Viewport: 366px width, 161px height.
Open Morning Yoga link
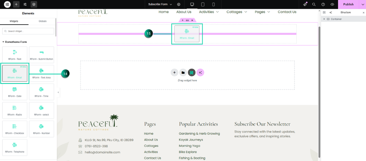pos(189,146)
